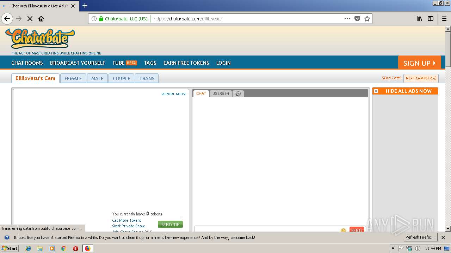Click the Refresh Firefox button
The height and width of the screenshot is (253, 451).
point(420,237)
